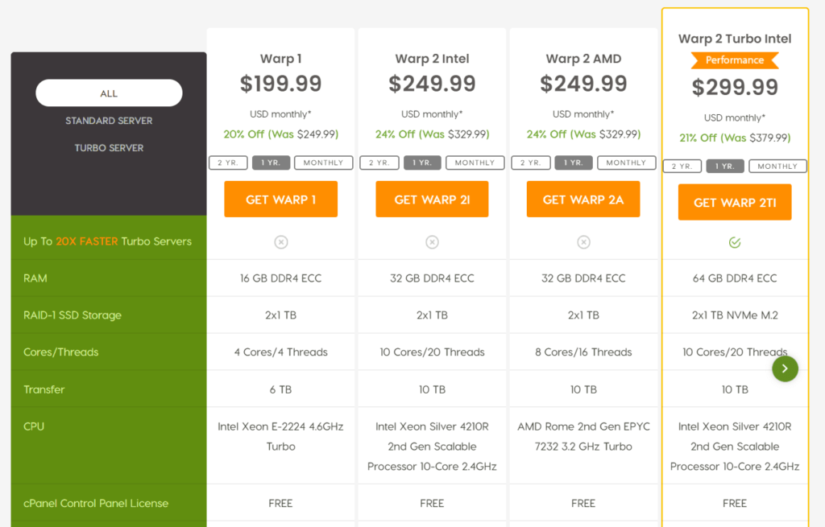This screenshot has width=825, height=527.
Task: Click the GET WARP 2I button
Action: pos(432,200)
